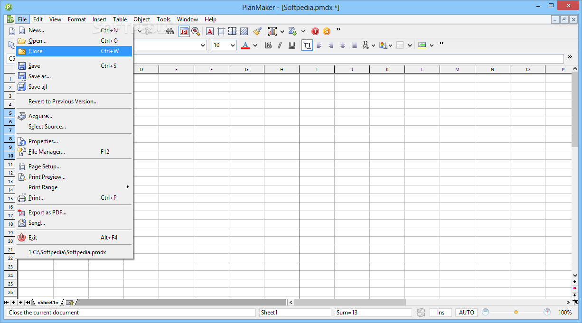The height and width of the screenshot is (323, 582).
Task: Open recent file C:\Softpedia\Softpedia.pmdx
Action: (74, 252)
